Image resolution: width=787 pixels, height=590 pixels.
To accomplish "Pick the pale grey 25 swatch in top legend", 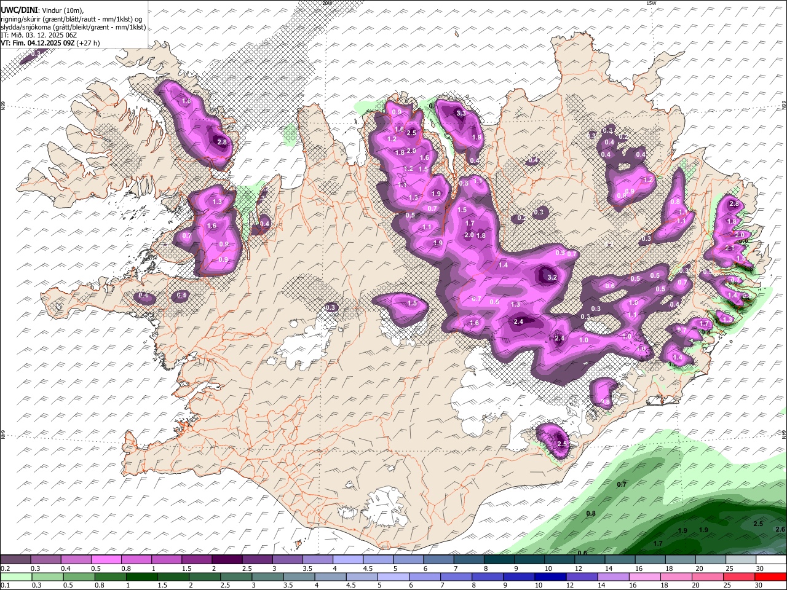I will (x=742, y=560).
